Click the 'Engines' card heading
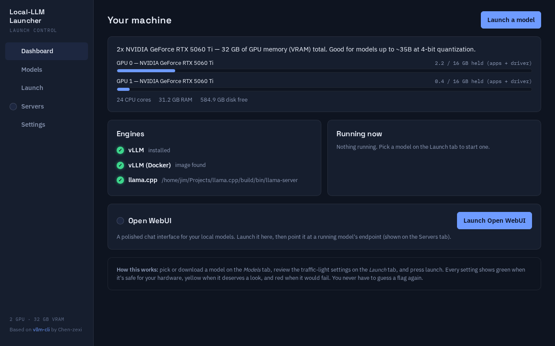The width and height of the screenshot is (555, 346). [x=131, y=134]
